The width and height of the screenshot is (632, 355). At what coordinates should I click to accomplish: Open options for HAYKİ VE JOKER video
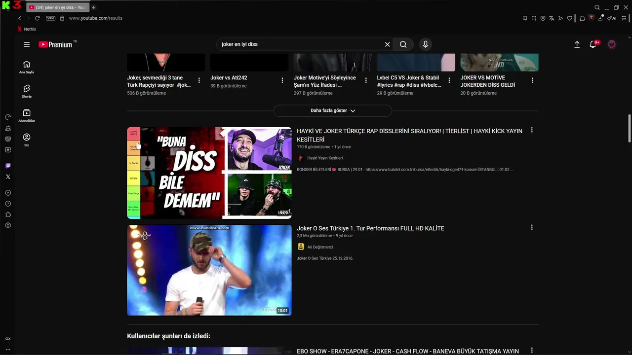(532, 130)
